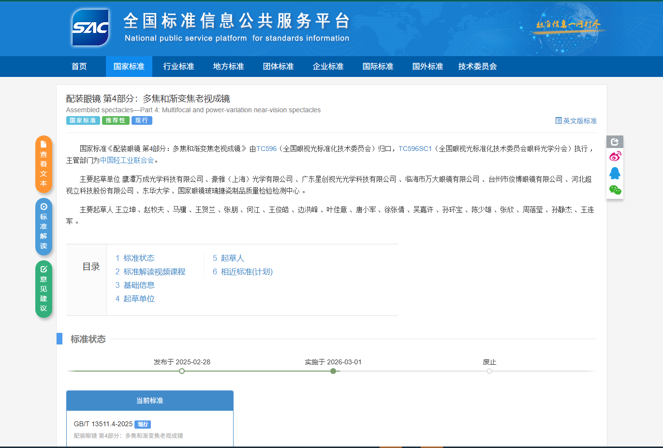Open 英文版标准 link
Viewport: 663px width, 448px height.
(x=576, y=120)
